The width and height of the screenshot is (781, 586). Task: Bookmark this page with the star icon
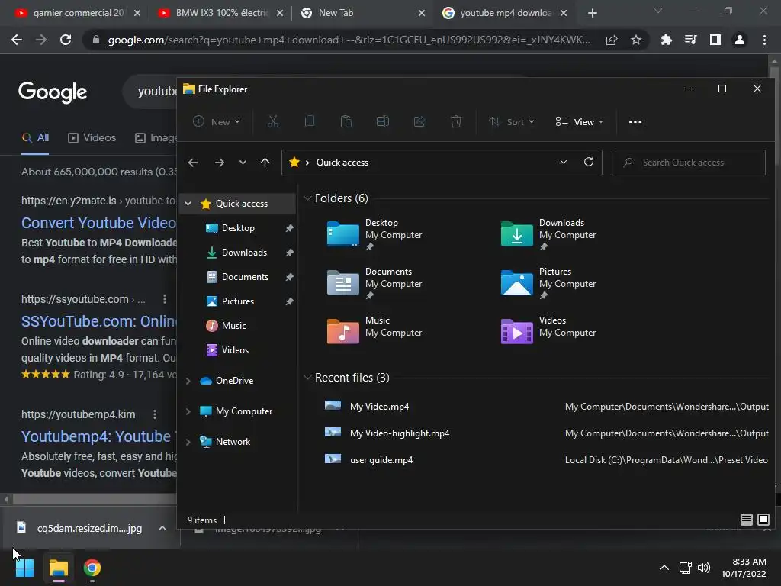click(x=635, y=40)
